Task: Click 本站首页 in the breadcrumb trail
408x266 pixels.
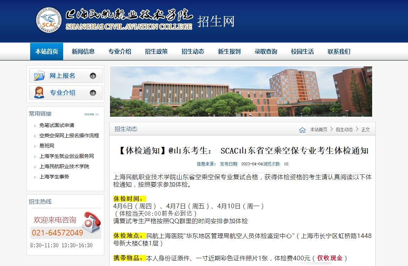Action: pos(319,129)
